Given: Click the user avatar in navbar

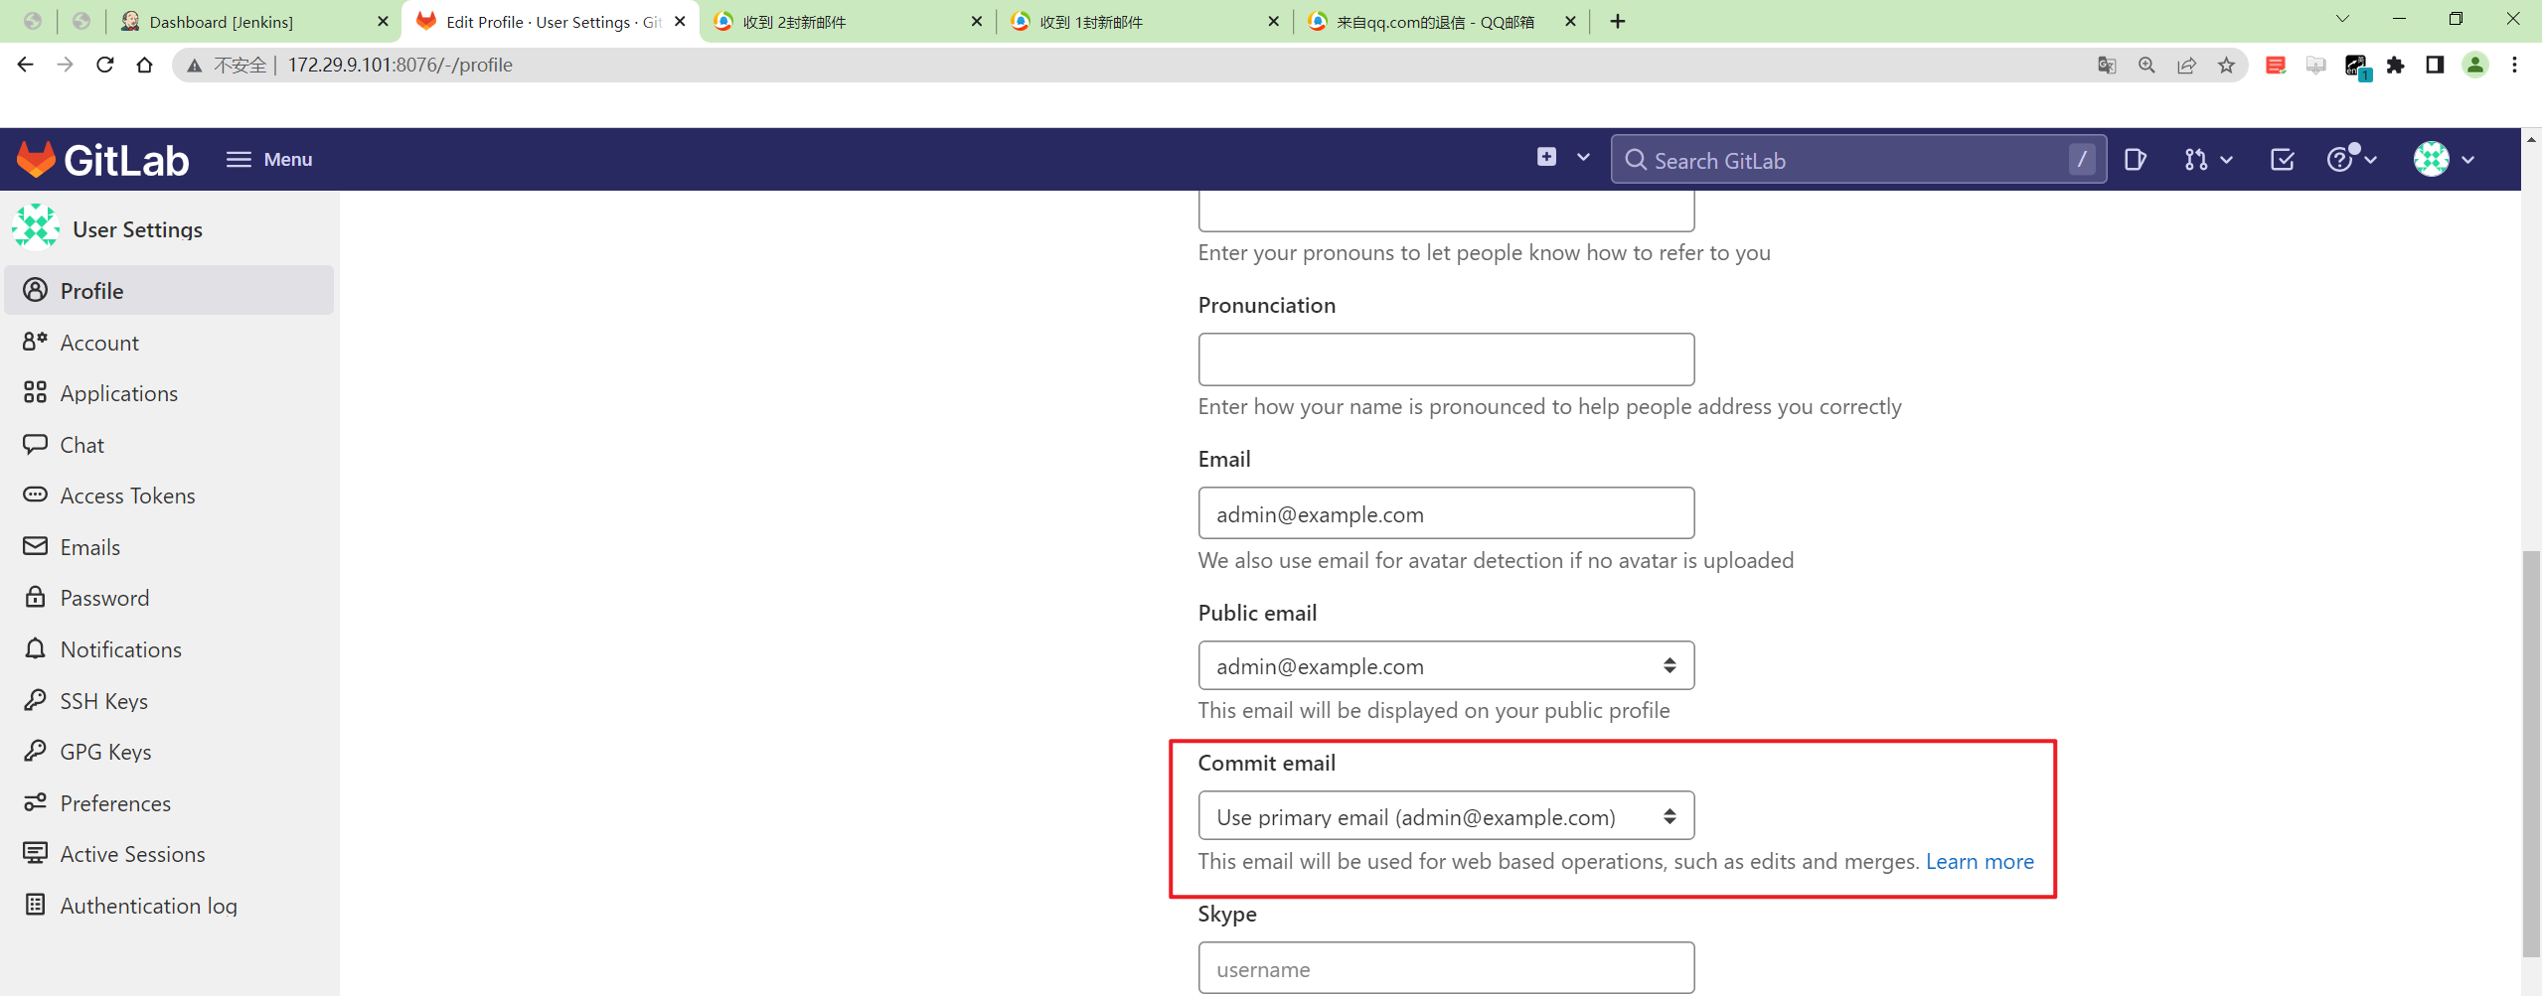Looking at the screenshot, I should [x=2431, y=159].
